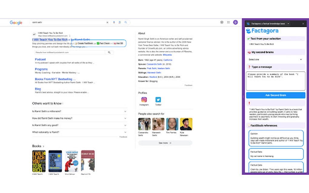The height and width of the screenshot is (193, 309).
Task: Open the Quick Settings gear icon
Action: (222, 22)
